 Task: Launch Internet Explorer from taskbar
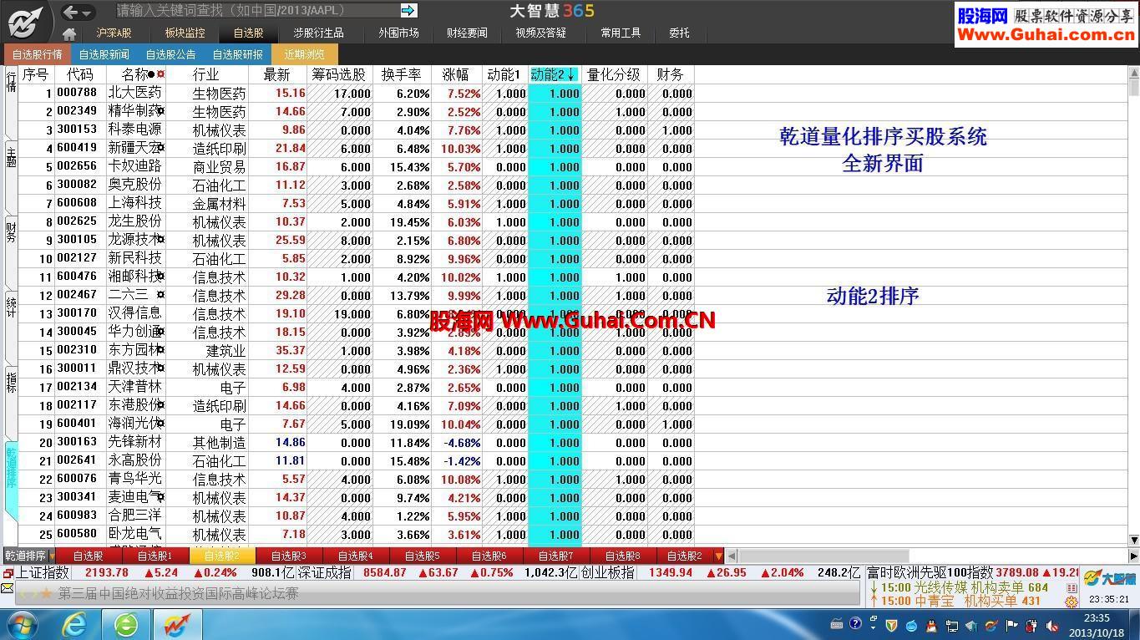tap(74, 624)
